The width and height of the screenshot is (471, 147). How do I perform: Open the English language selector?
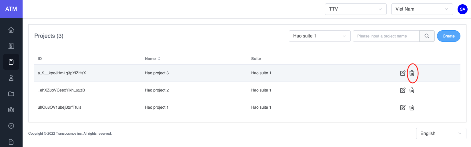[x=441, y=134]
